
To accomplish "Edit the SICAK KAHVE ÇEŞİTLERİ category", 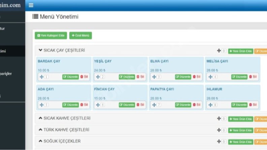I will point(261,119).
